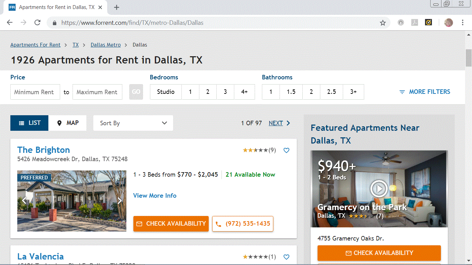The height and width of the screenshot is (265, 472).
Task: Switch to LIST view
Action: (29, 123)
